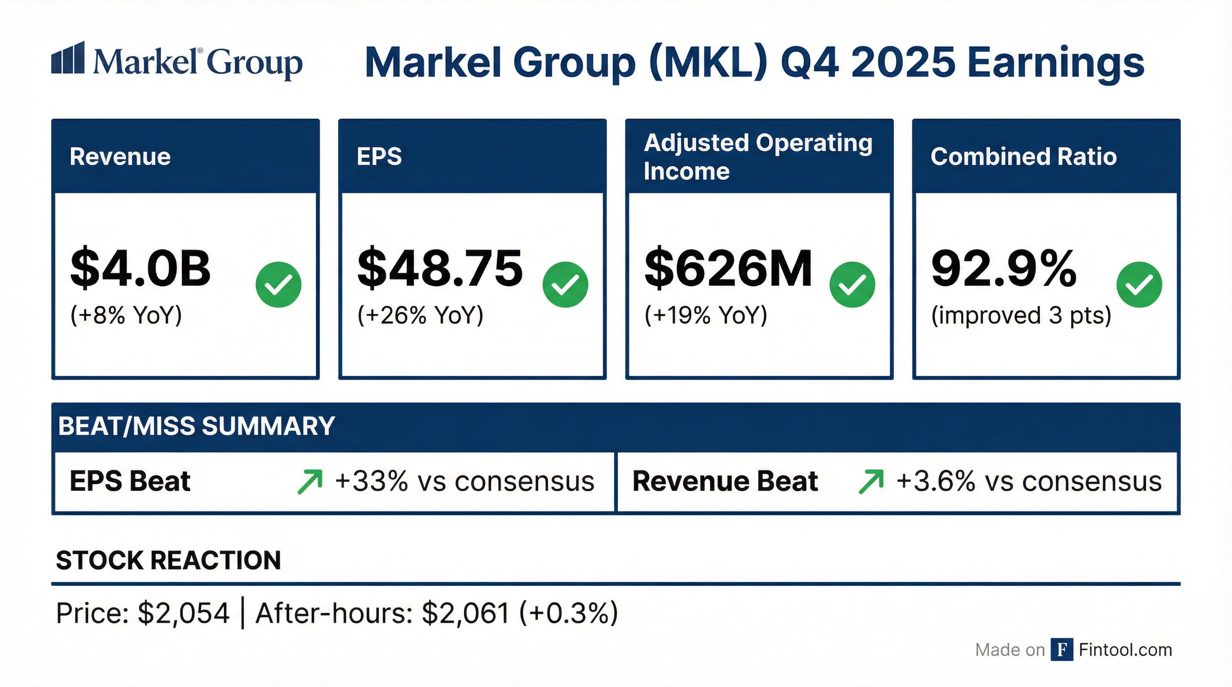The image size is (1232, 687).
Task: Click the EPS Beat label
Action: pyautogui.click(x=130, y=482)
